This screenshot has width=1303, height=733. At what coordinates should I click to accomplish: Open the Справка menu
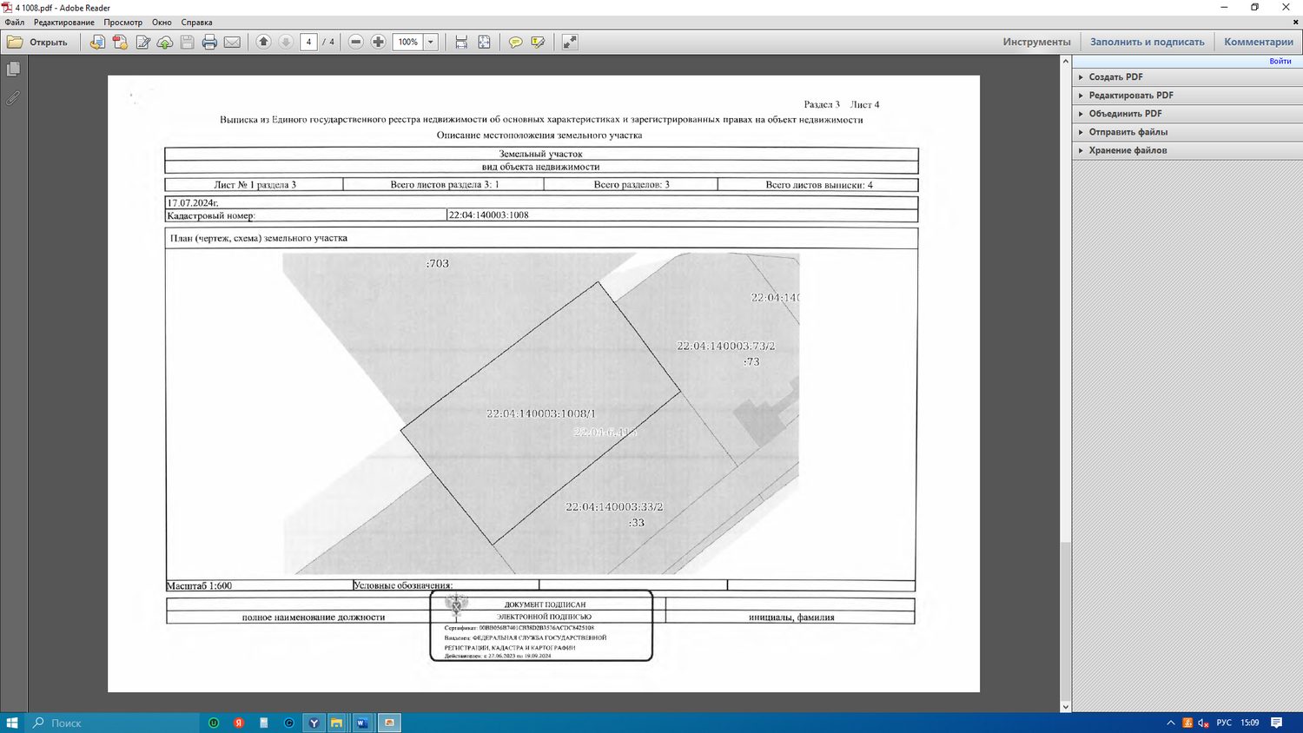pos(197,23)
